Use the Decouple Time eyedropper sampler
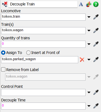Image resolution: width=101 pixels, height=112 pixels. (96, 106)
